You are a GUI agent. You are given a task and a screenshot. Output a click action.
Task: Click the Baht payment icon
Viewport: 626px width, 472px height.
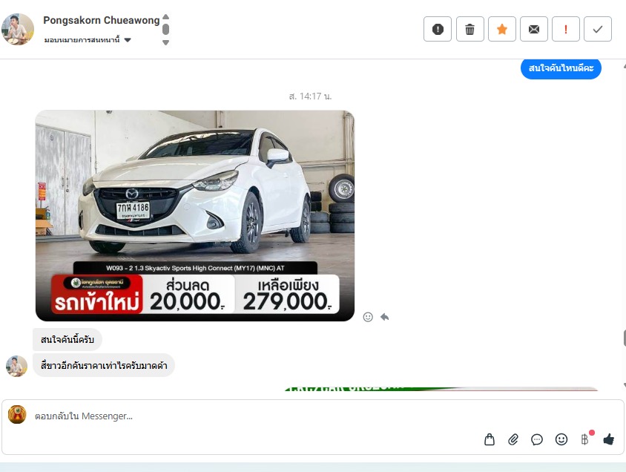pyautogui.click(x=584, y=439)
